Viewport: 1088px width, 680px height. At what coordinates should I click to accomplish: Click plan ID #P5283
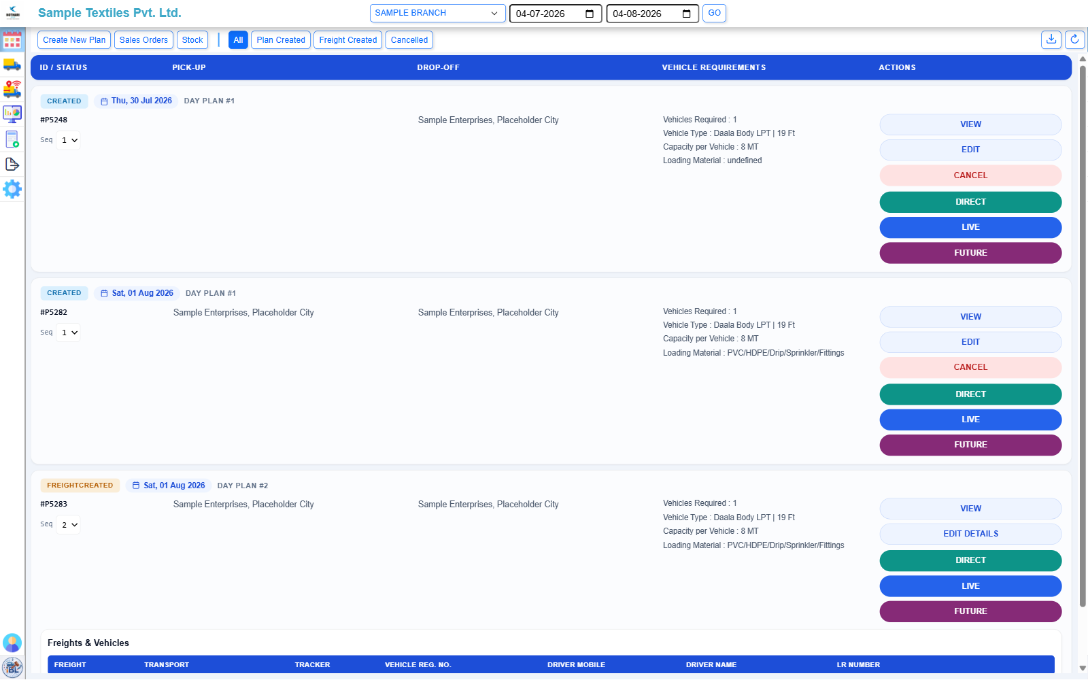point(54,505)
